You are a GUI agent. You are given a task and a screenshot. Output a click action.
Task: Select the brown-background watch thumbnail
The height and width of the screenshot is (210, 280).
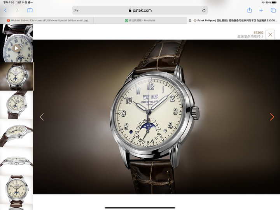(x=16, y=77)
